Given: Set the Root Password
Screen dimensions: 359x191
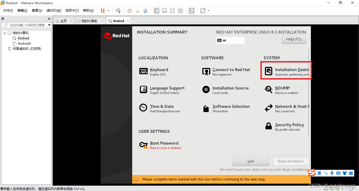Looking at the screenshot, I should click(x=160, y=145).
